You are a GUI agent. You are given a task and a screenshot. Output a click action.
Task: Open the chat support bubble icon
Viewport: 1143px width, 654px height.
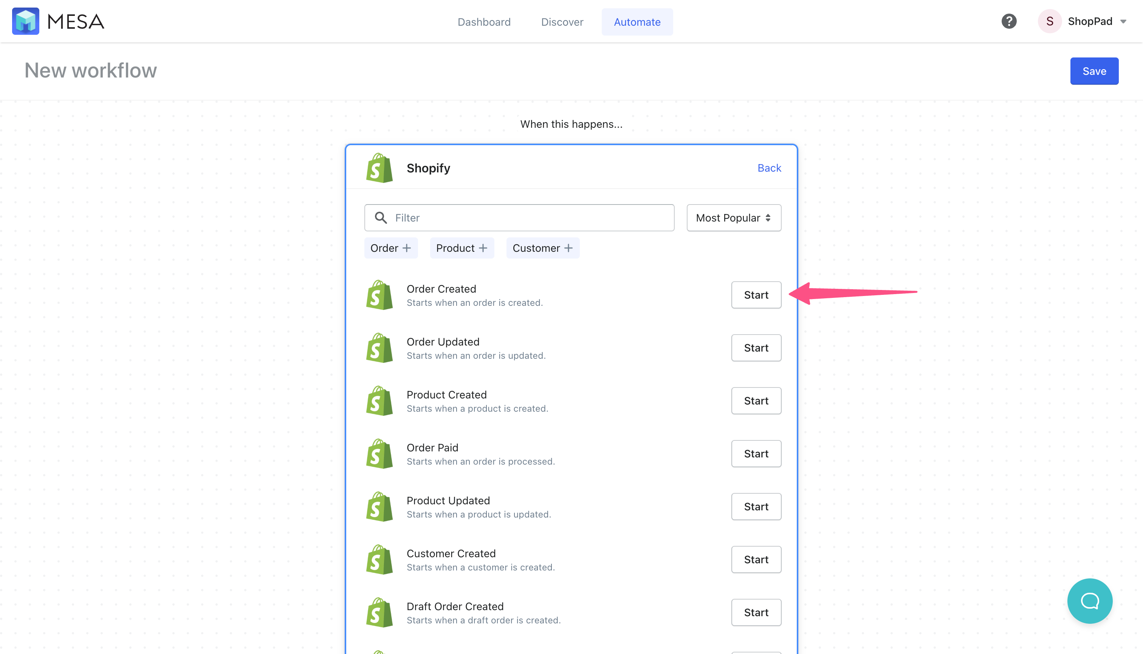[x=1090, y=601]
